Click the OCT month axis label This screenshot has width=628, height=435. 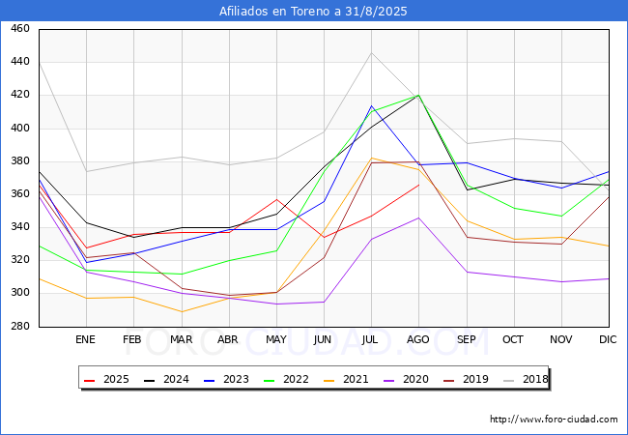click(x=513, y=339)
